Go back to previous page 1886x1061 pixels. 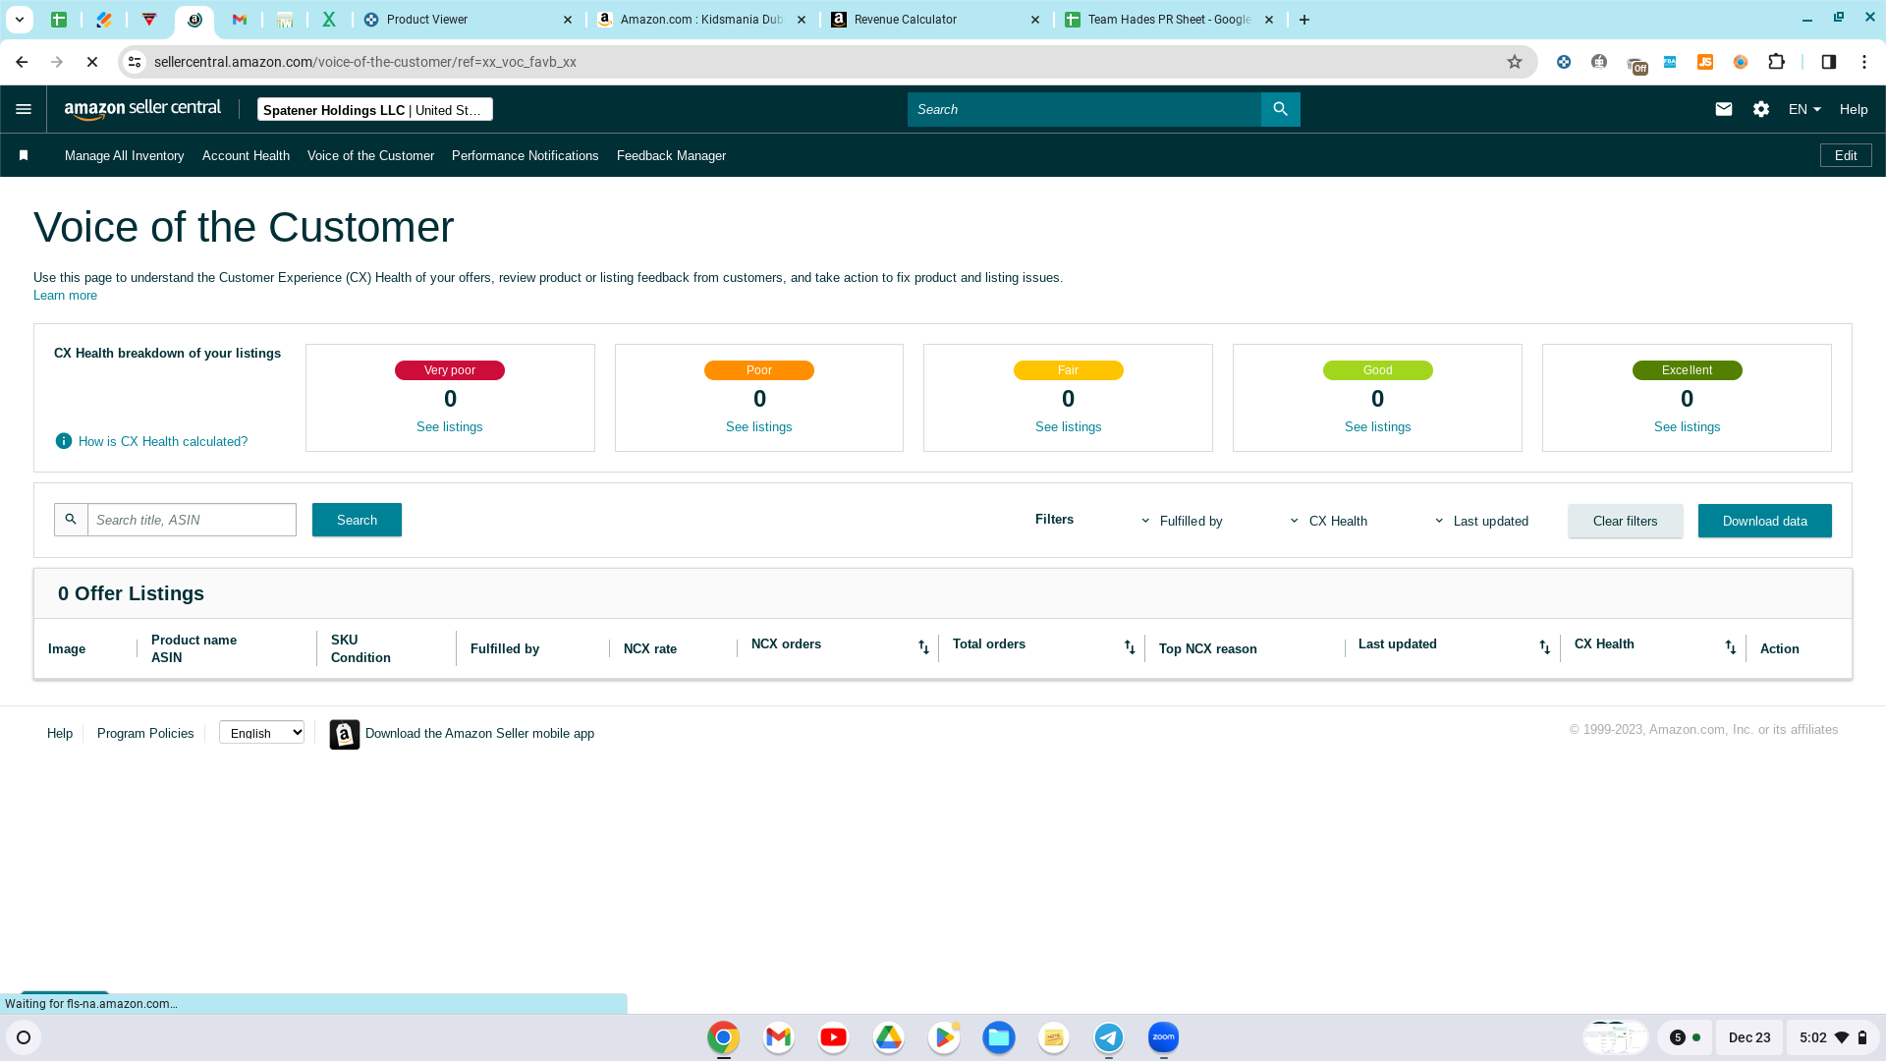[22, 62]
